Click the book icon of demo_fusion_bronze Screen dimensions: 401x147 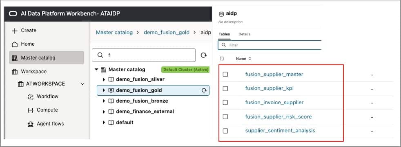click(x=111, y=101)
